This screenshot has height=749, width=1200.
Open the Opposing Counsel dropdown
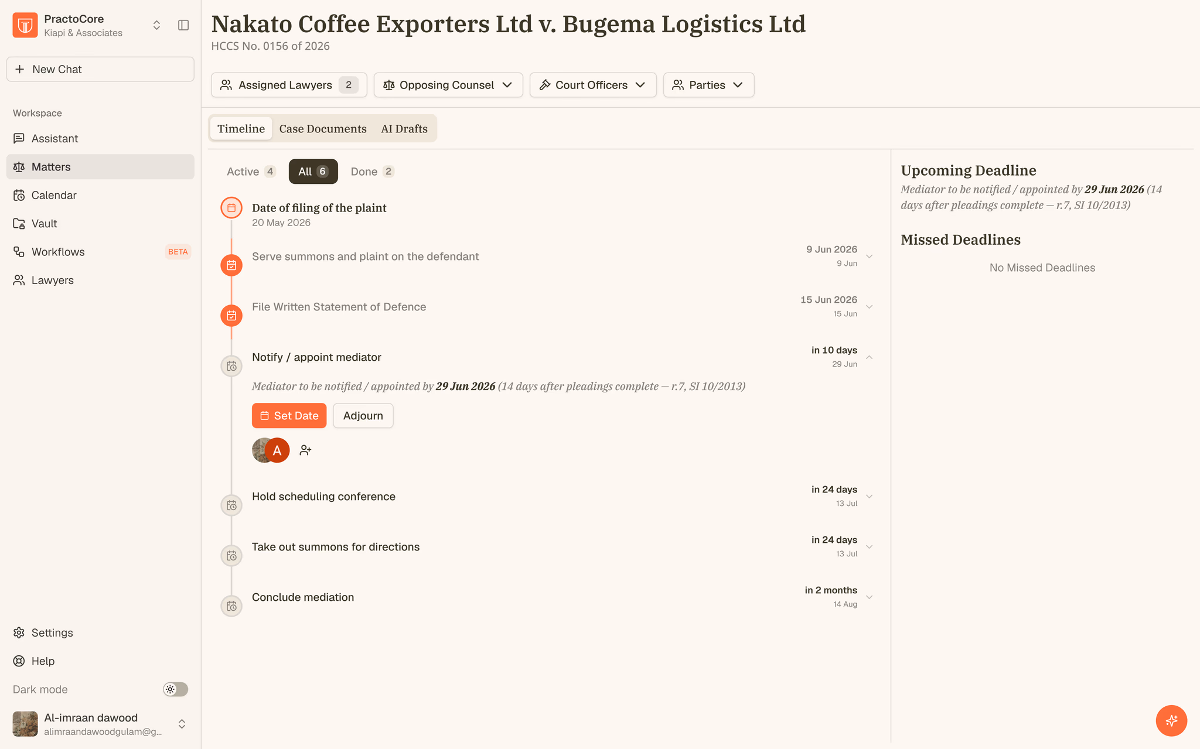[448, 85]
